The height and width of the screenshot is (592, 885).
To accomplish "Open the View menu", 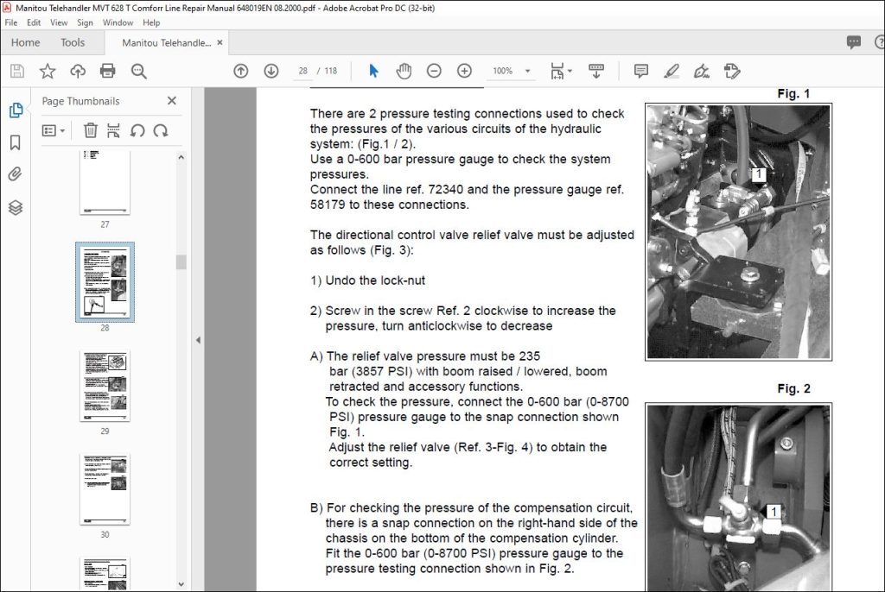I will 59,22.
